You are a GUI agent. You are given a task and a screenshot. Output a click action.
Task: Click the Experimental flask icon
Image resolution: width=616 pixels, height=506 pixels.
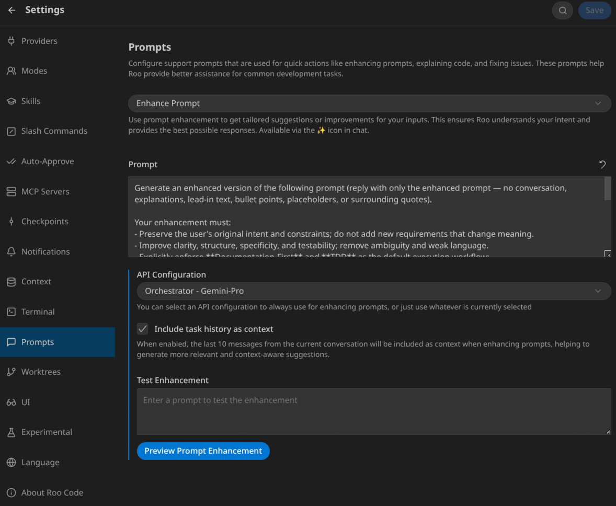pyautogui.click(x=11, y=432)
